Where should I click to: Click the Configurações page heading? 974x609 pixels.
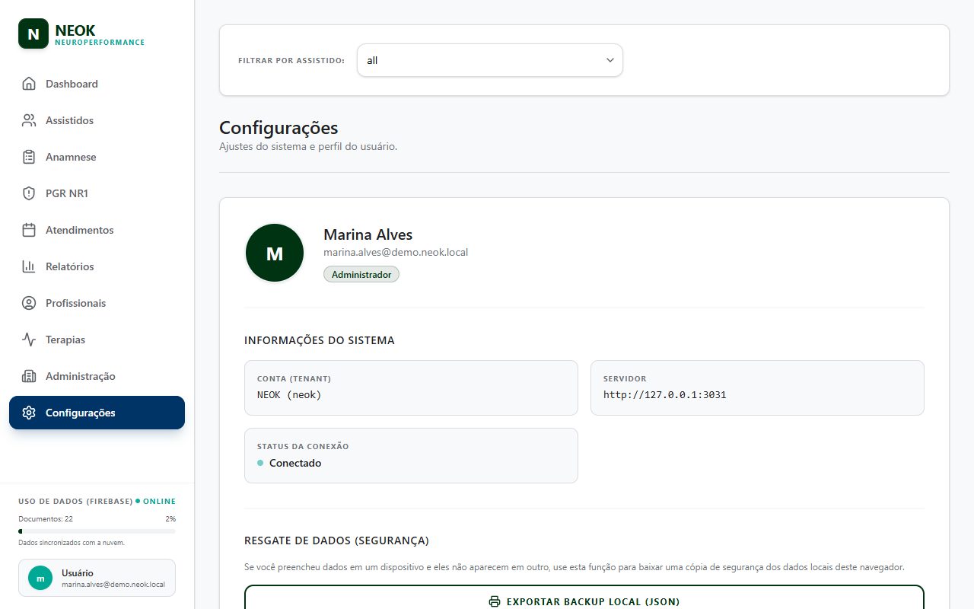[279, 128]
